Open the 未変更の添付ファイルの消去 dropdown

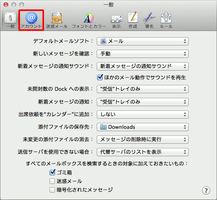point(143,139)
